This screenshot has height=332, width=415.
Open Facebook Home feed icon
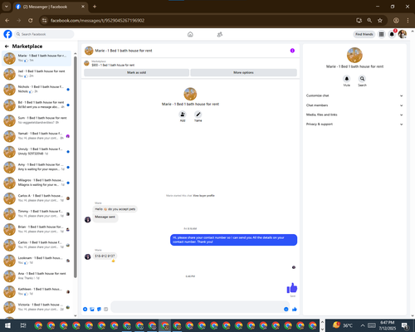pyautogui.click(x=190, y=34)
